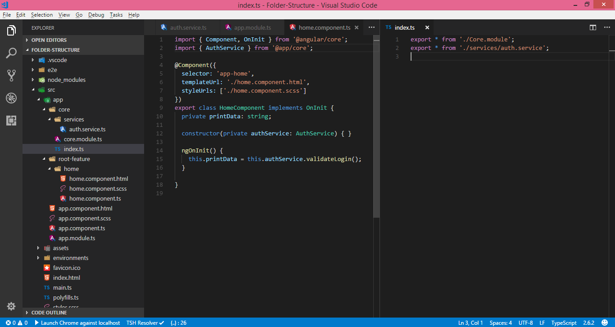615x327 pixels.
Task: Switch to the app.module.ts tab
Action: pos(252,27)
